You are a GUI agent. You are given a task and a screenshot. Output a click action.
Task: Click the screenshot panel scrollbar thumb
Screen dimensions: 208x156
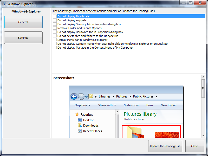[x=203, y=88]
